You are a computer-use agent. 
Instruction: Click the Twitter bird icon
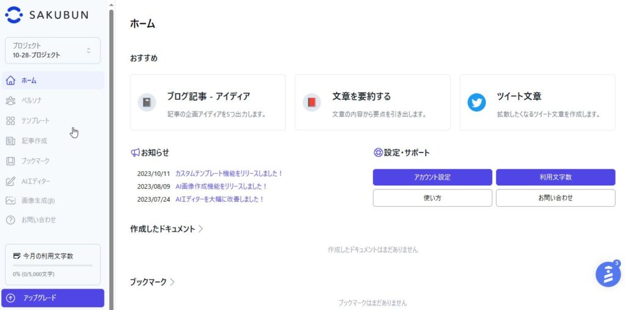click(x=477, y=103)
